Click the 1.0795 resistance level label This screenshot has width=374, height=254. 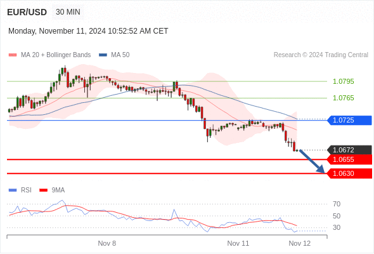pyautogui.click(x=343, y=81)
